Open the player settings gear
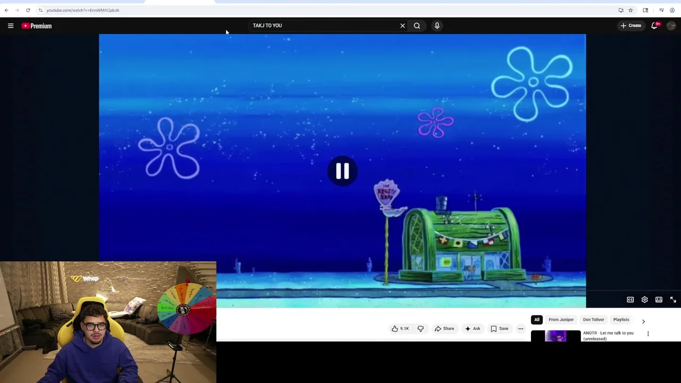 pos(645,300)
